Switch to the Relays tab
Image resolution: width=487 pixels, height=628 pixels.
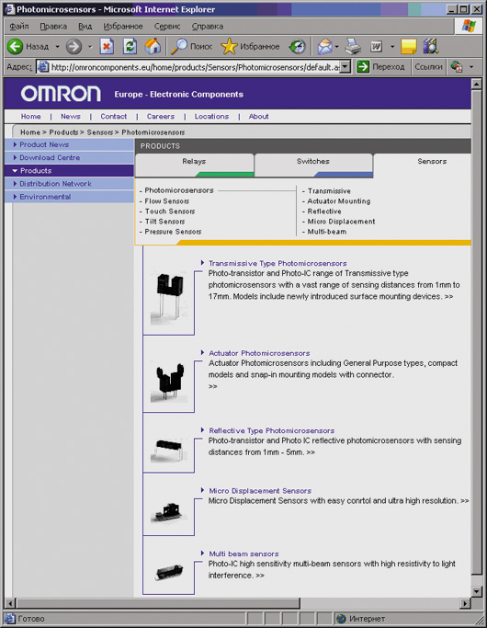[x=194, y=165]
